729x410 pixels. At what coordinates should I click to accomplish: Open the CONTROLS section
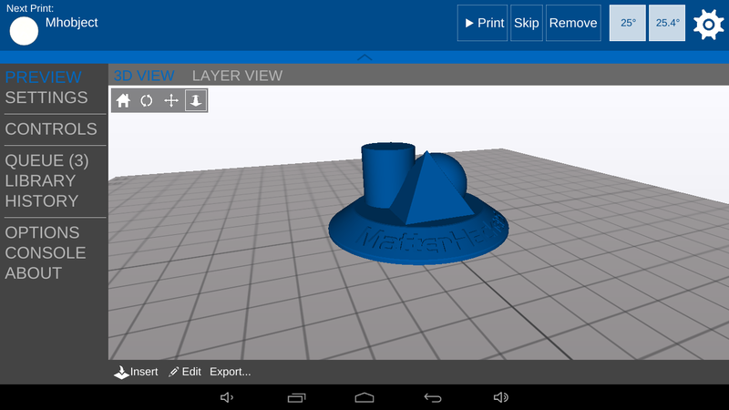[x=51, y=128]
